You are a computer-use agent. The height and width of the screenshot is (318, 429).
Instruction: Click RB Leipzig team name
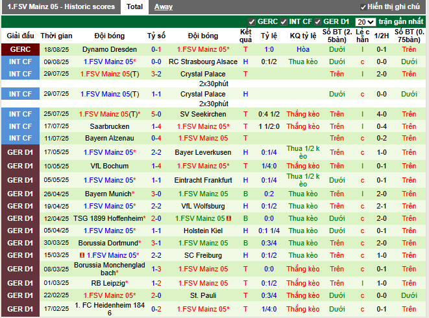[x=108, y=283]
